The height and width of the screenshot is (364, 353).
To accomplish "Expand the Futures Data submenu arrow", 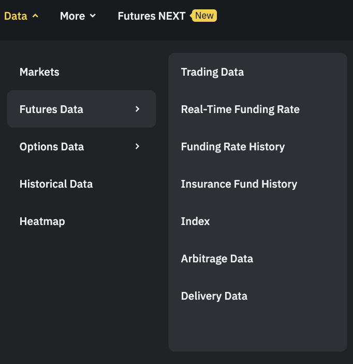I will (137, 109).
